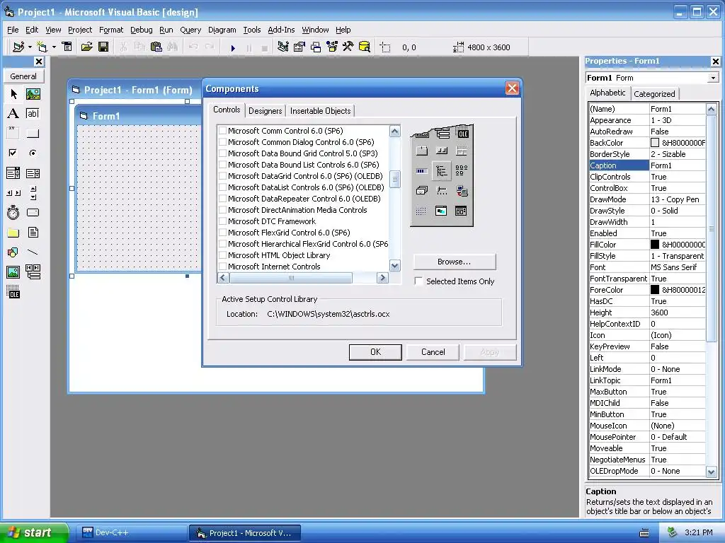The width and height of the screenshot is (725, 543).
Task: Click Open Project toolbar icon
Action: [86, 47]
